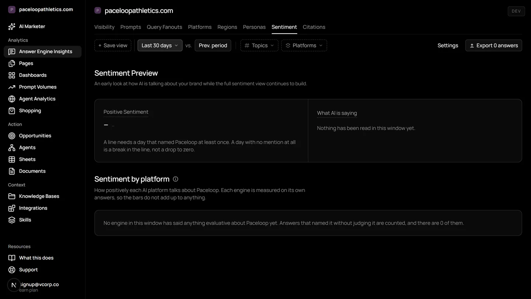Click the N user avatar
The width and height of the screenshot is (531, 299).
pyautogui.click(x=14, y=285)
